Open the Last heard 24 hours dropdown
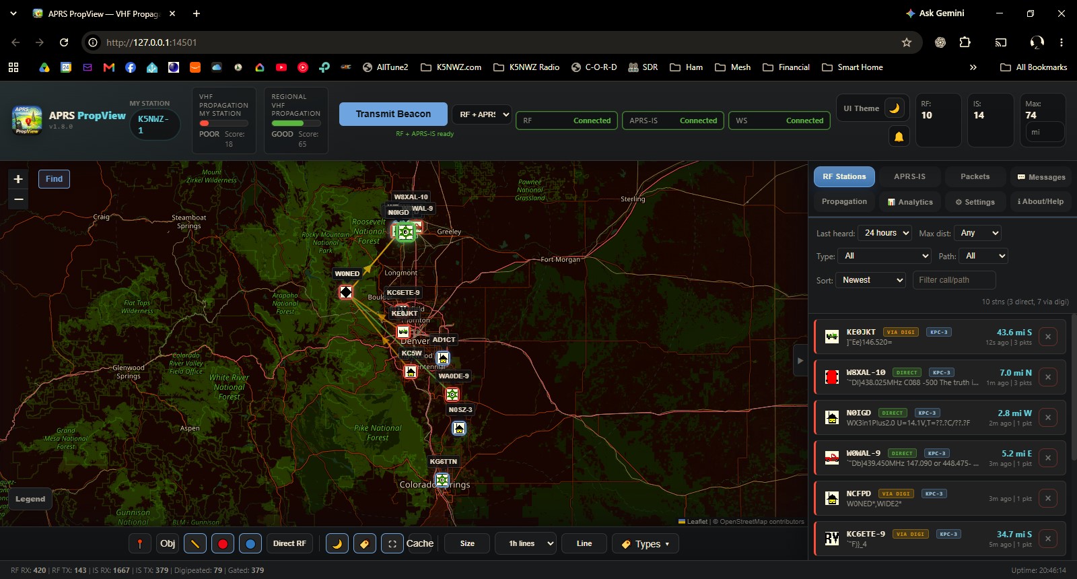Image resolution: width=1077 pixels, height=579 pixels. (885, 233)
